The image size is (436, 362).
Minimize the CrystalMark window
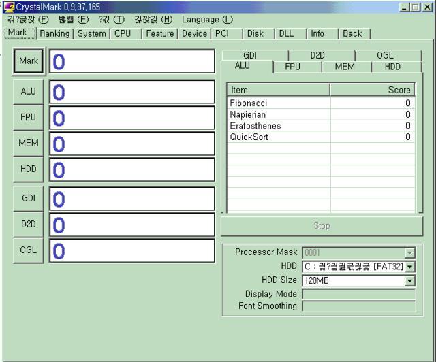coord(405,7)
